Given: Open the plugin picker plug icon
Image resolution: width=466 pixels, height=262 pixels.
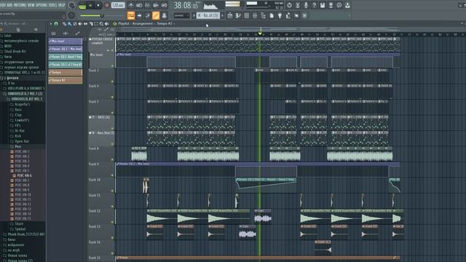Looking at the screenshot, I should (x=280, y=15).
